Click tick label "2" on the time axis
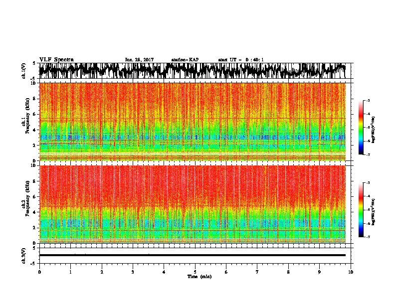This screenshot has width=395, height=305. tap(102, 272)
